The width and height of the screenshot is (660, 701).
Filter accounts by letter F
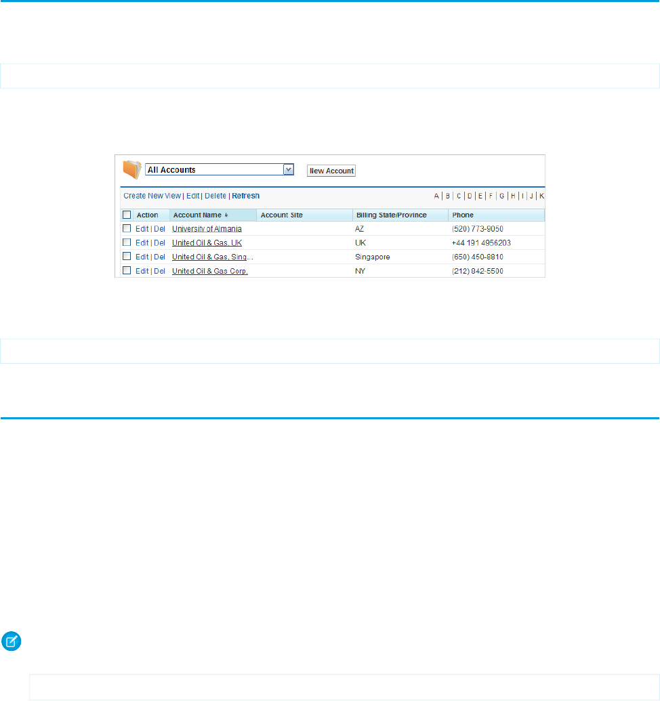(x=491, y=196)
